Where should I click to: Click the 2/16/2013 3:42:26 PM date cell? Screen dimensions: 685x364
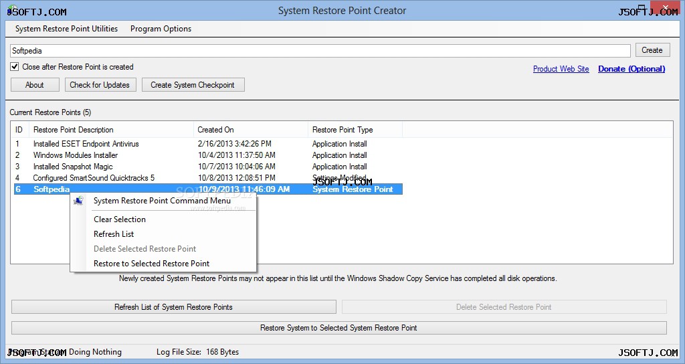[x=234, y=144]
